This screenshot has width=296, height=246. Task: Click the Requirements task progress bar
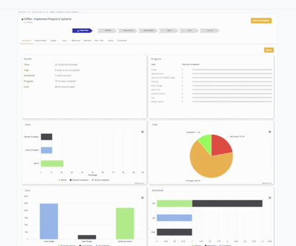(232, 74)
